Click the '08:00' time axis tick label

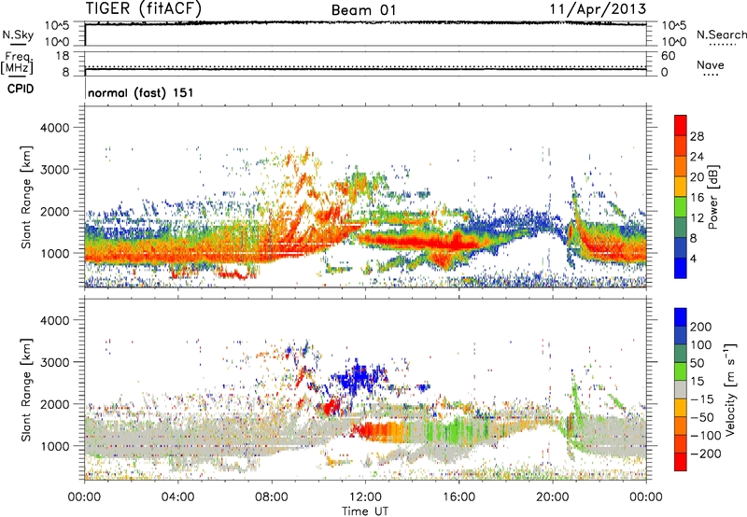[x=272, y=497]
